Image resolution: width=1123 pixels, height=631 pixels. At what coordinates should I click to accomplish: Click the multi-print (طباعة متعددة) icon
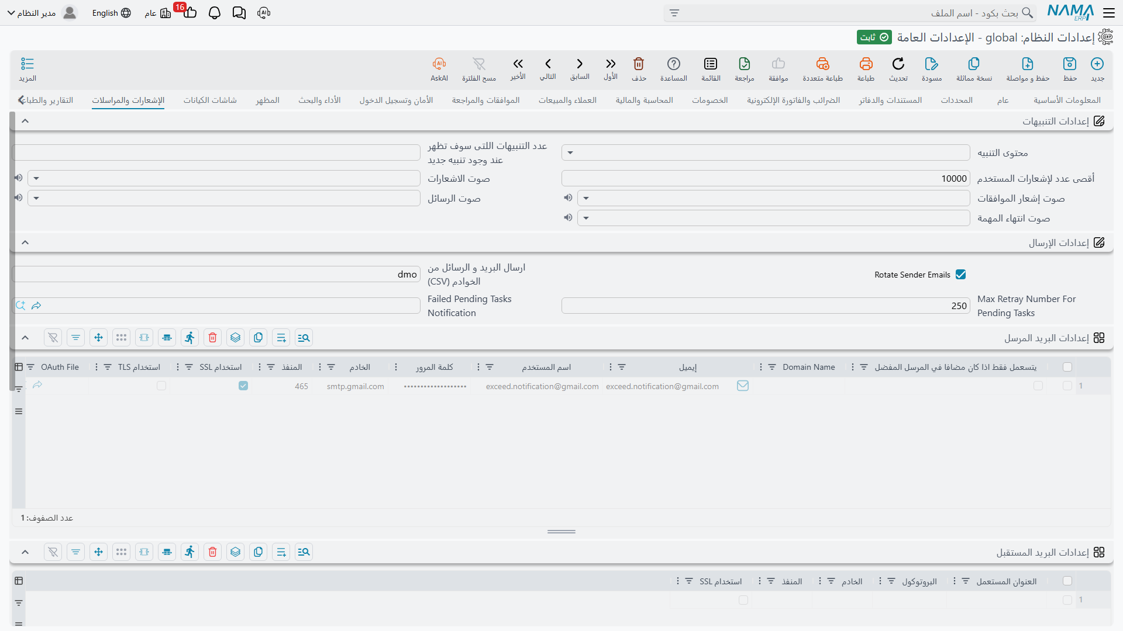pos(823,64)
